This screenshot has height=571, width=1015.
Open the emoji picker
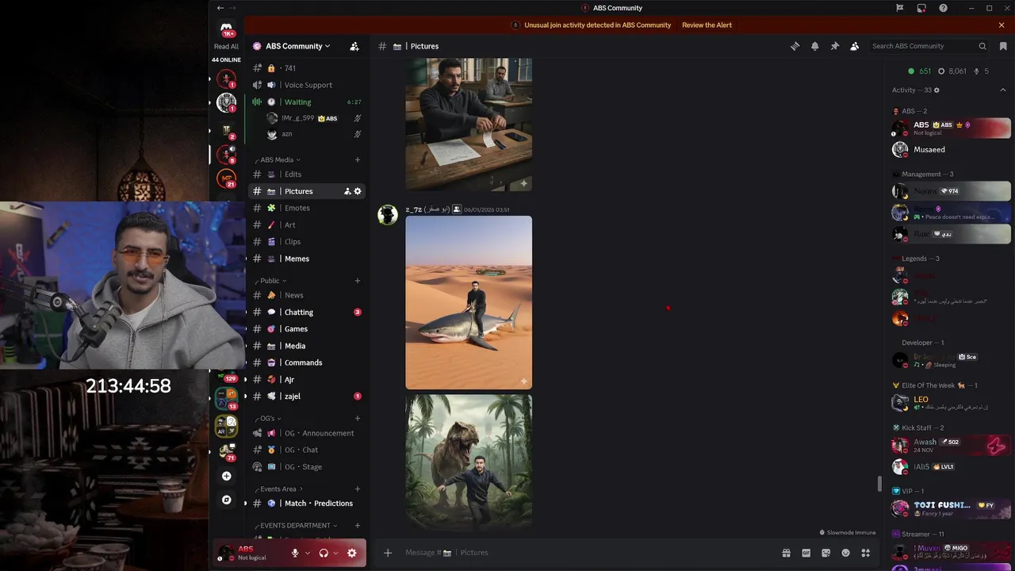(x=845, y=553)
